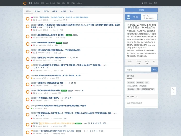The height and width of the screenshot is (136, 181).
Task: Click avatar of 最新免费短剧机器人插件 post
Action: tap(28, 44)
